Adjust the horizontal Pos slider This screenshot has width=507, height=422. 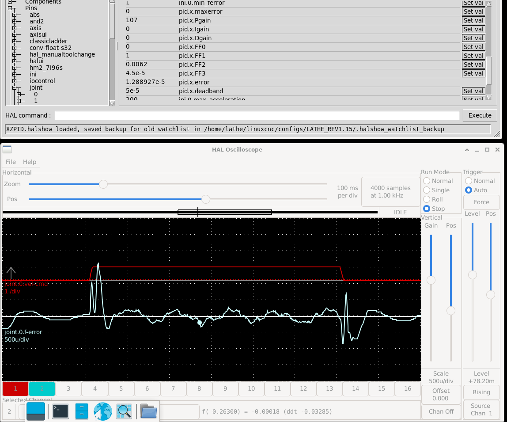206,199
